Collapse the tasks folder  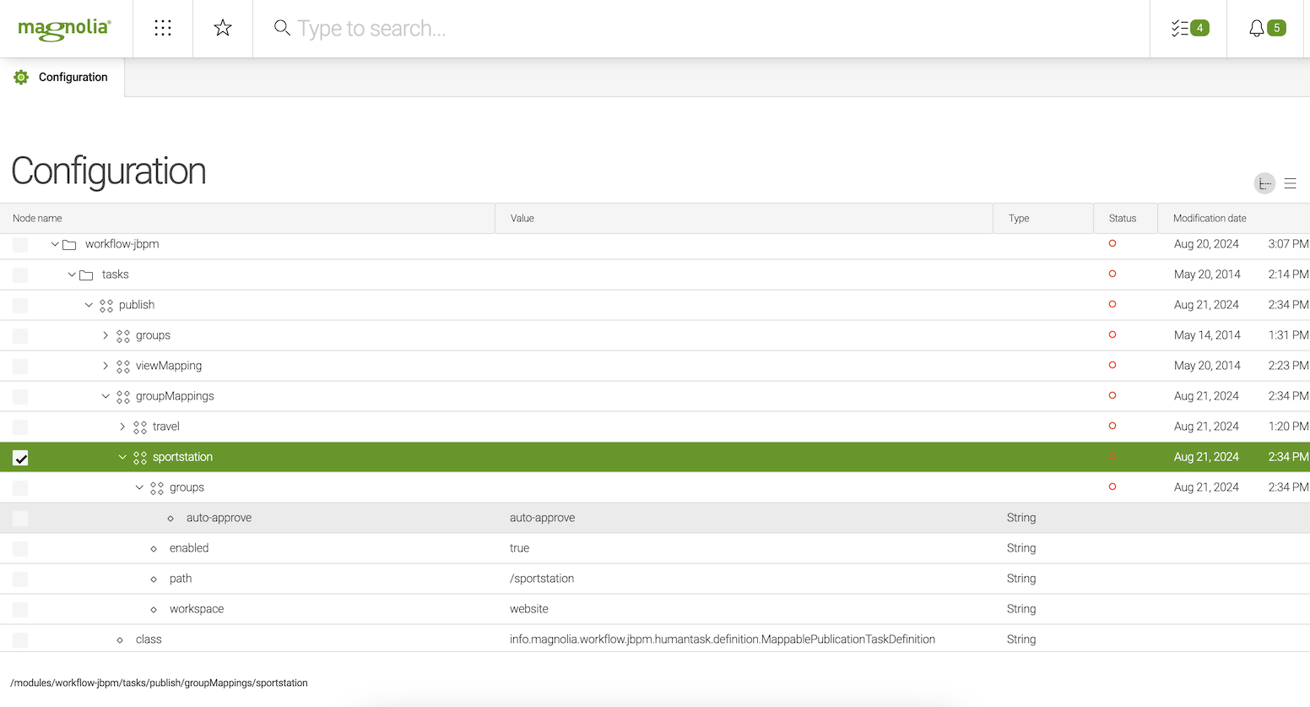(x=72, y=275)
